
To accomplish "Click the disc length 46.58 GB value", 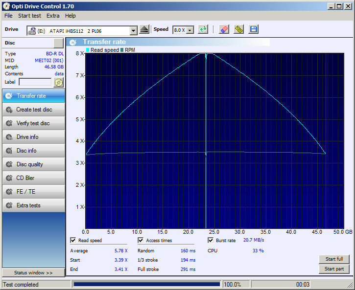I will (x=54, y=67).
